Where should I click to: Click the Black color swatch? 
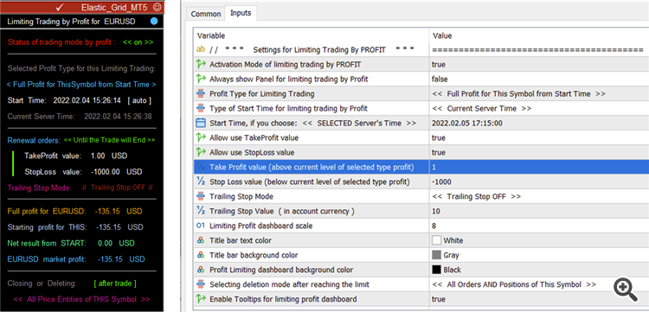pos(436,270)
